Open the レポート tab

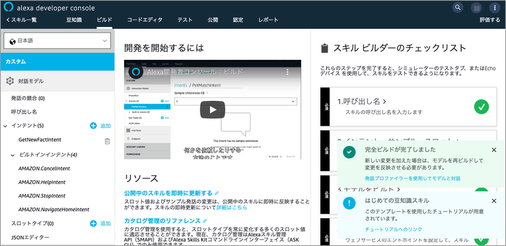[268, 20]
